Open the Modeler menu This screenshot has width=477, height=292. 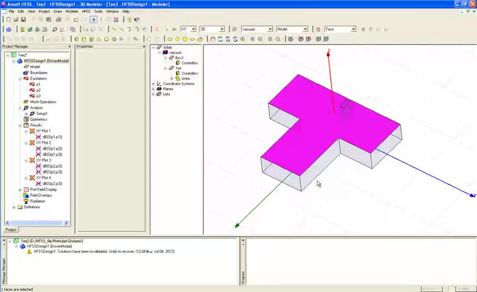click(72, 11)
